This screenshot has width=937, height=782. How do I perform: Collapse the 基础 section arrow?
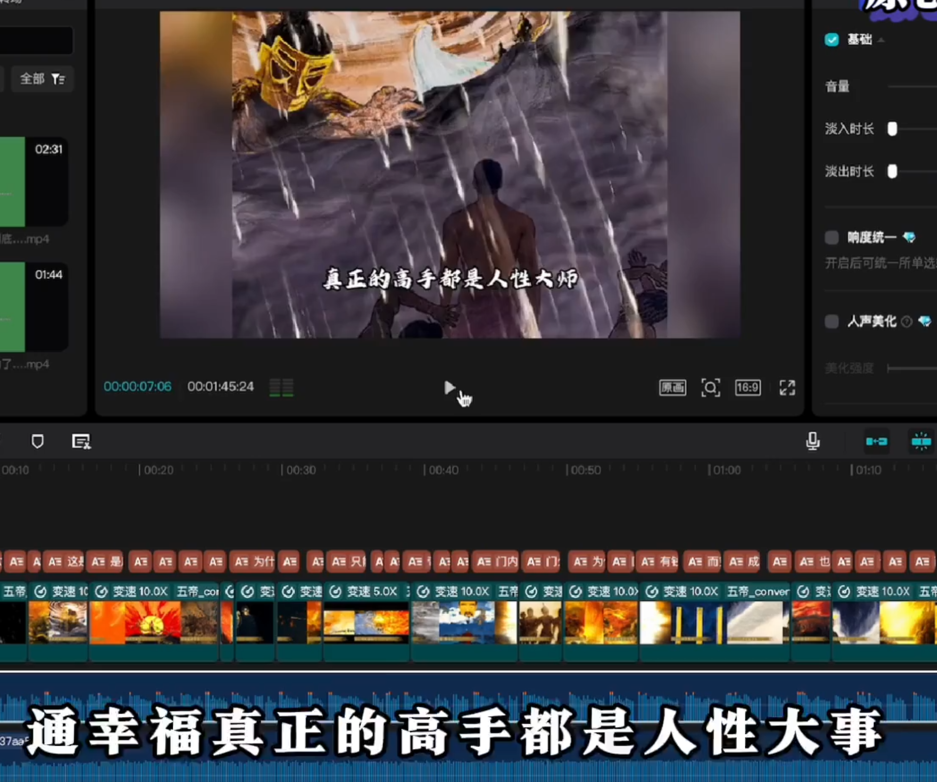[882, 40]
